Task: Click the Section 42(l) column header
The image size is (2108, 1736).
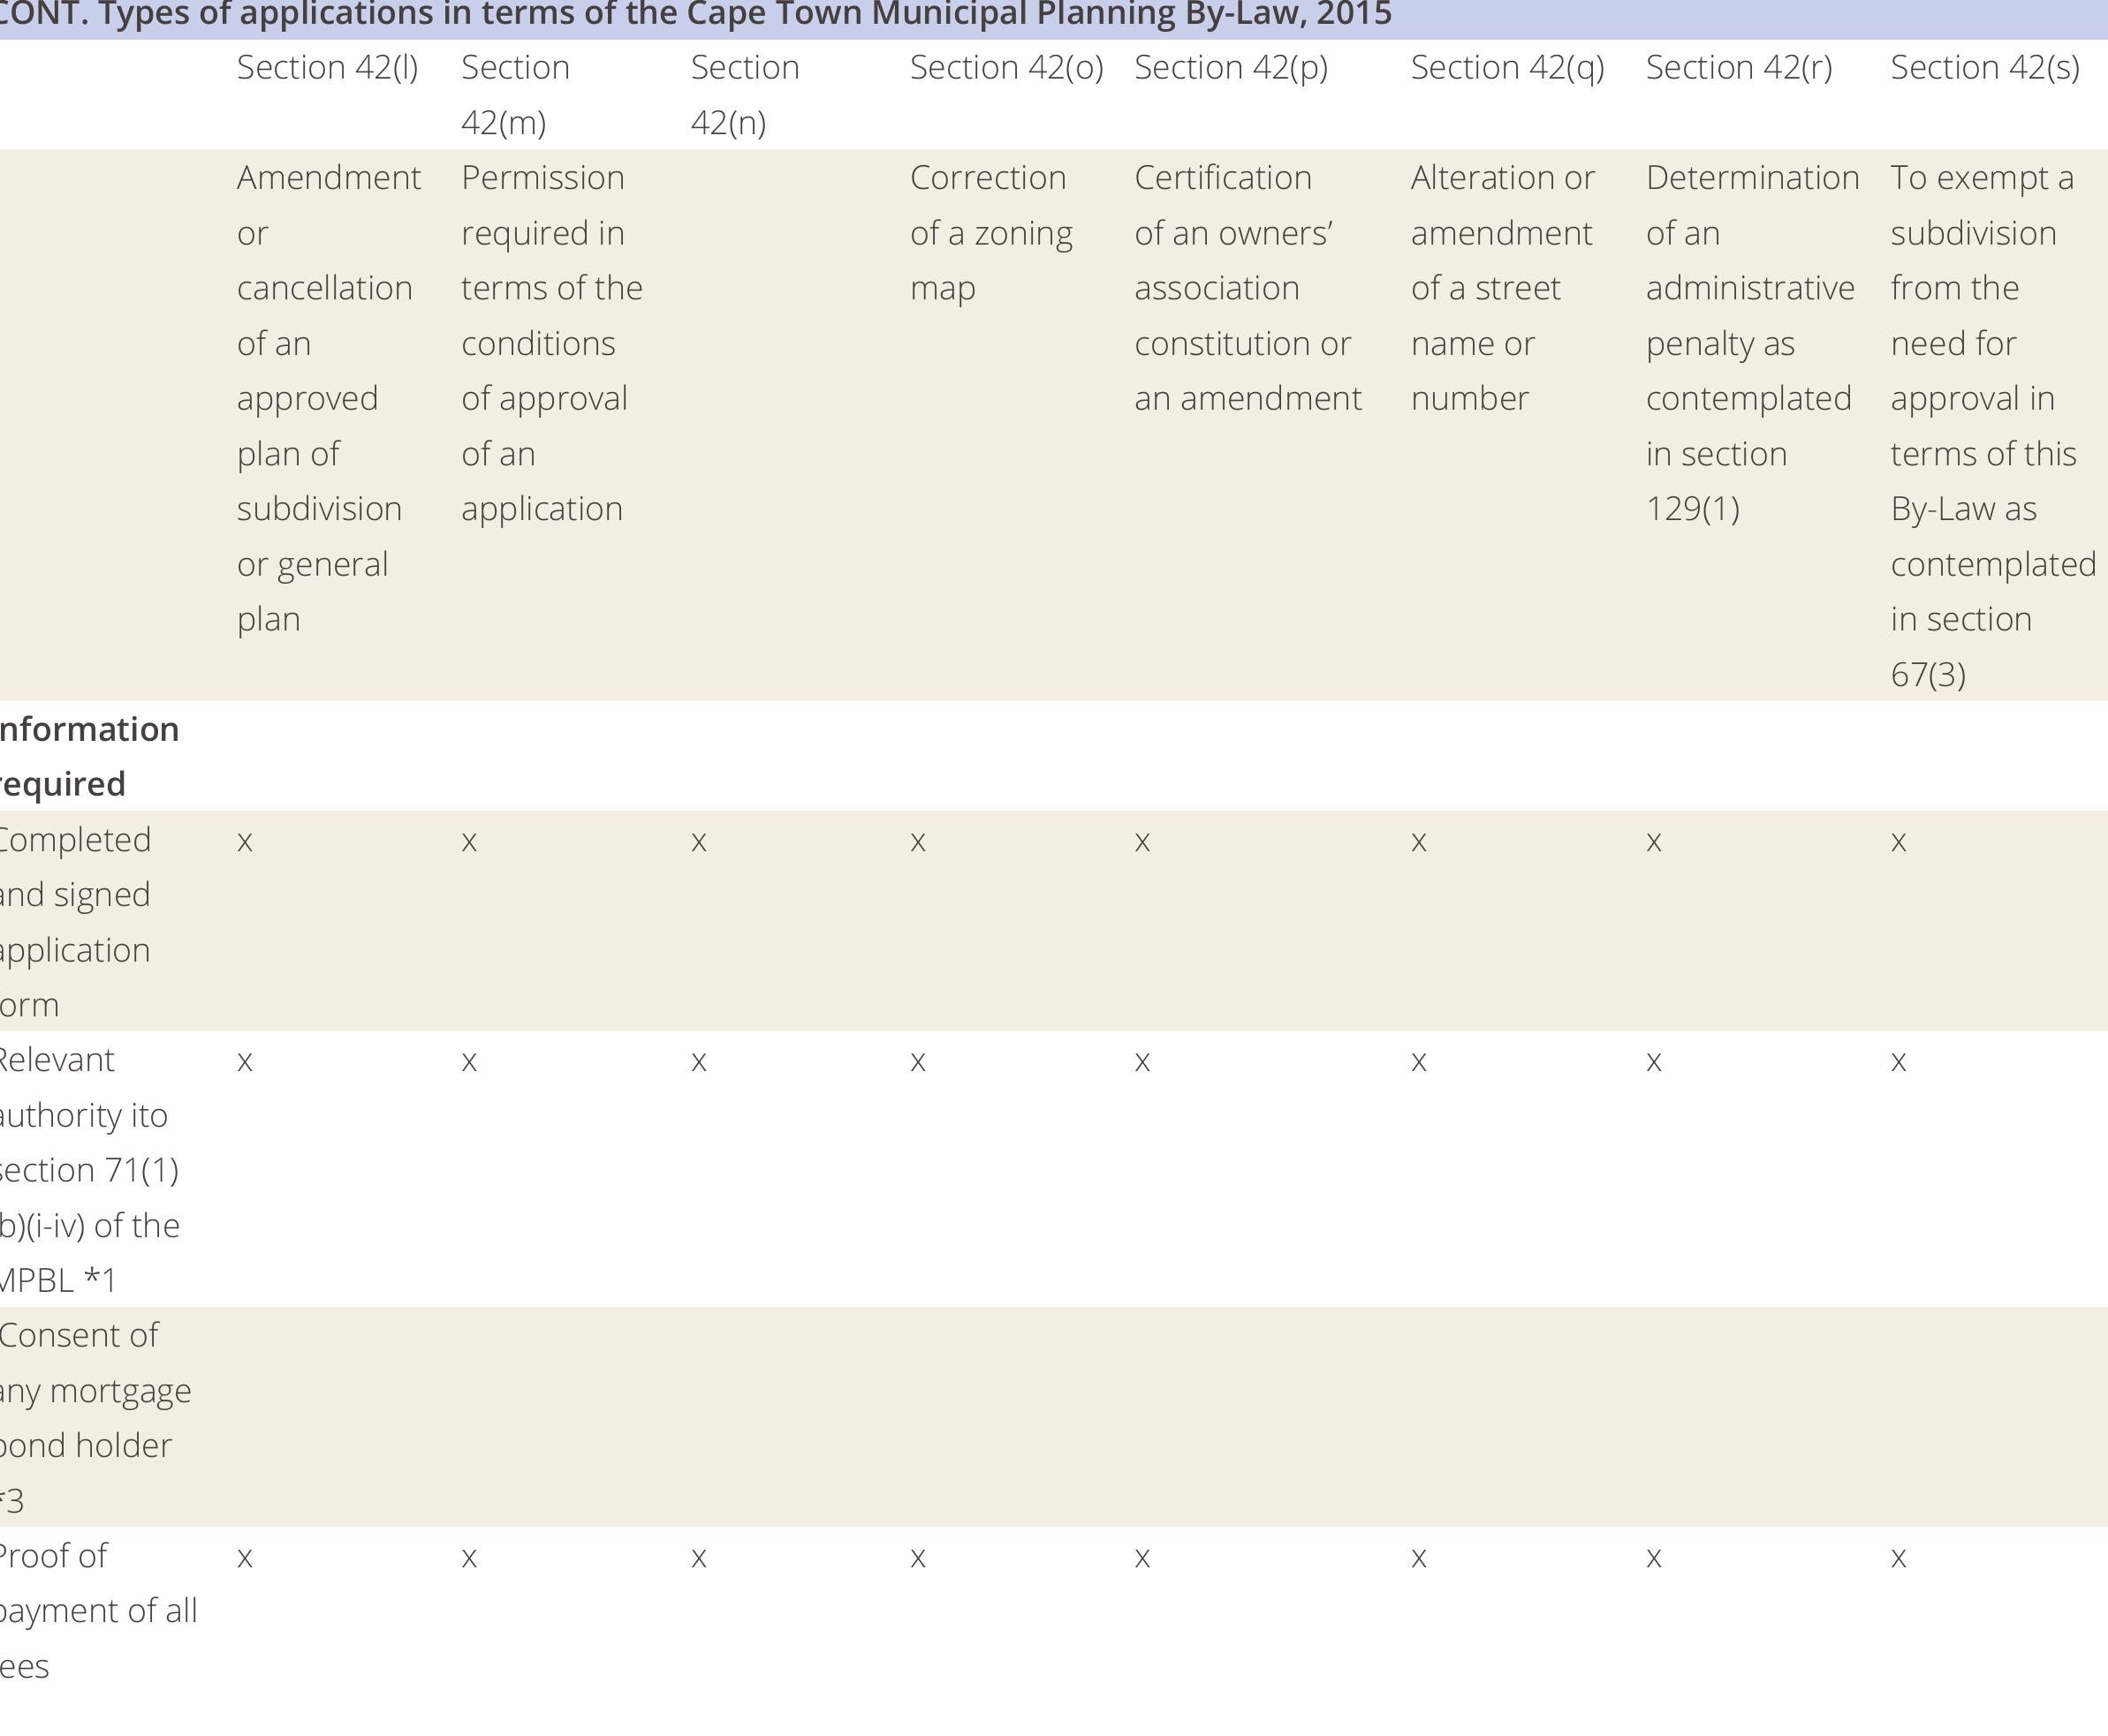Action: 327,68
